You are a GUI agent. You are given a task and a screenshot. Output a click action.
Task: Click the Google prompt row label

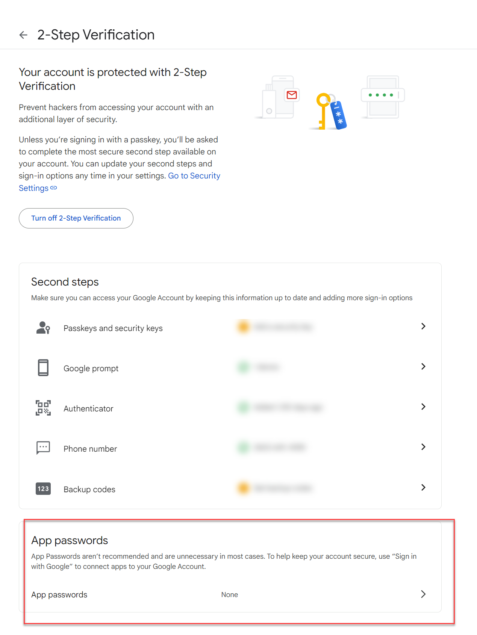tap(91, 368)
